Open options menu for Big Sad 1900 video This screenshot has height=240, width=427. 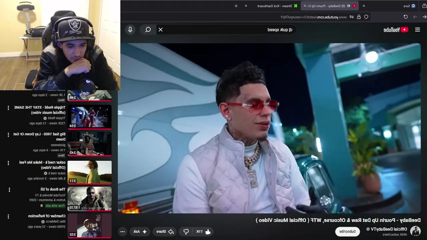(x=8, y=135)
